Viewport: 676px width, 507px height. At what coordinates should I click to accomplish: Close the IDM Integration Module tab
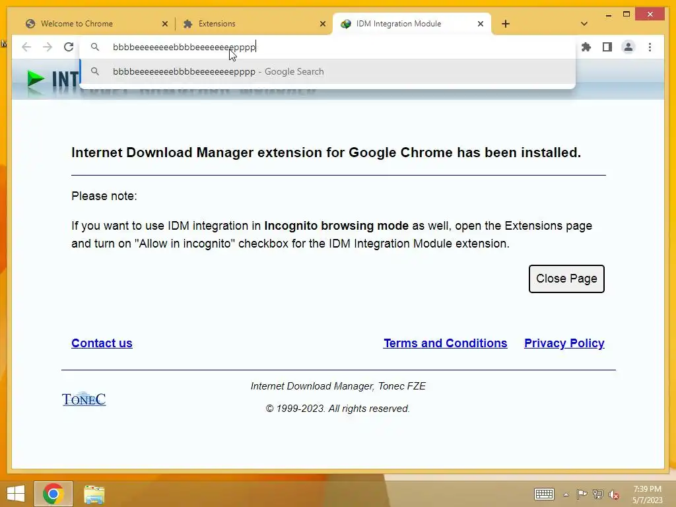coord(481,24)
